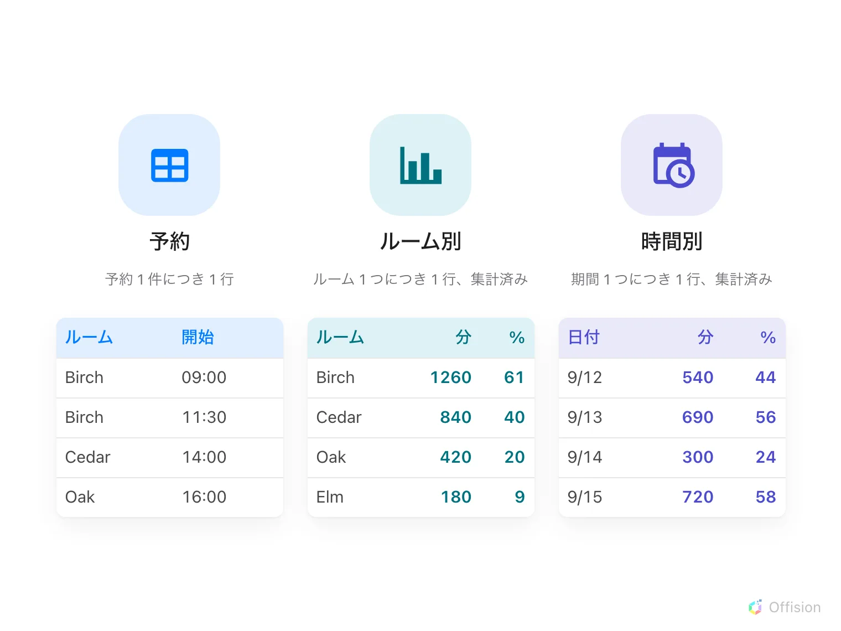The width and height of the screenshot is (841, 631).
Task: Click the subtitle ルーム１つにつき１行、集計済み
Action: coord(420,279)
